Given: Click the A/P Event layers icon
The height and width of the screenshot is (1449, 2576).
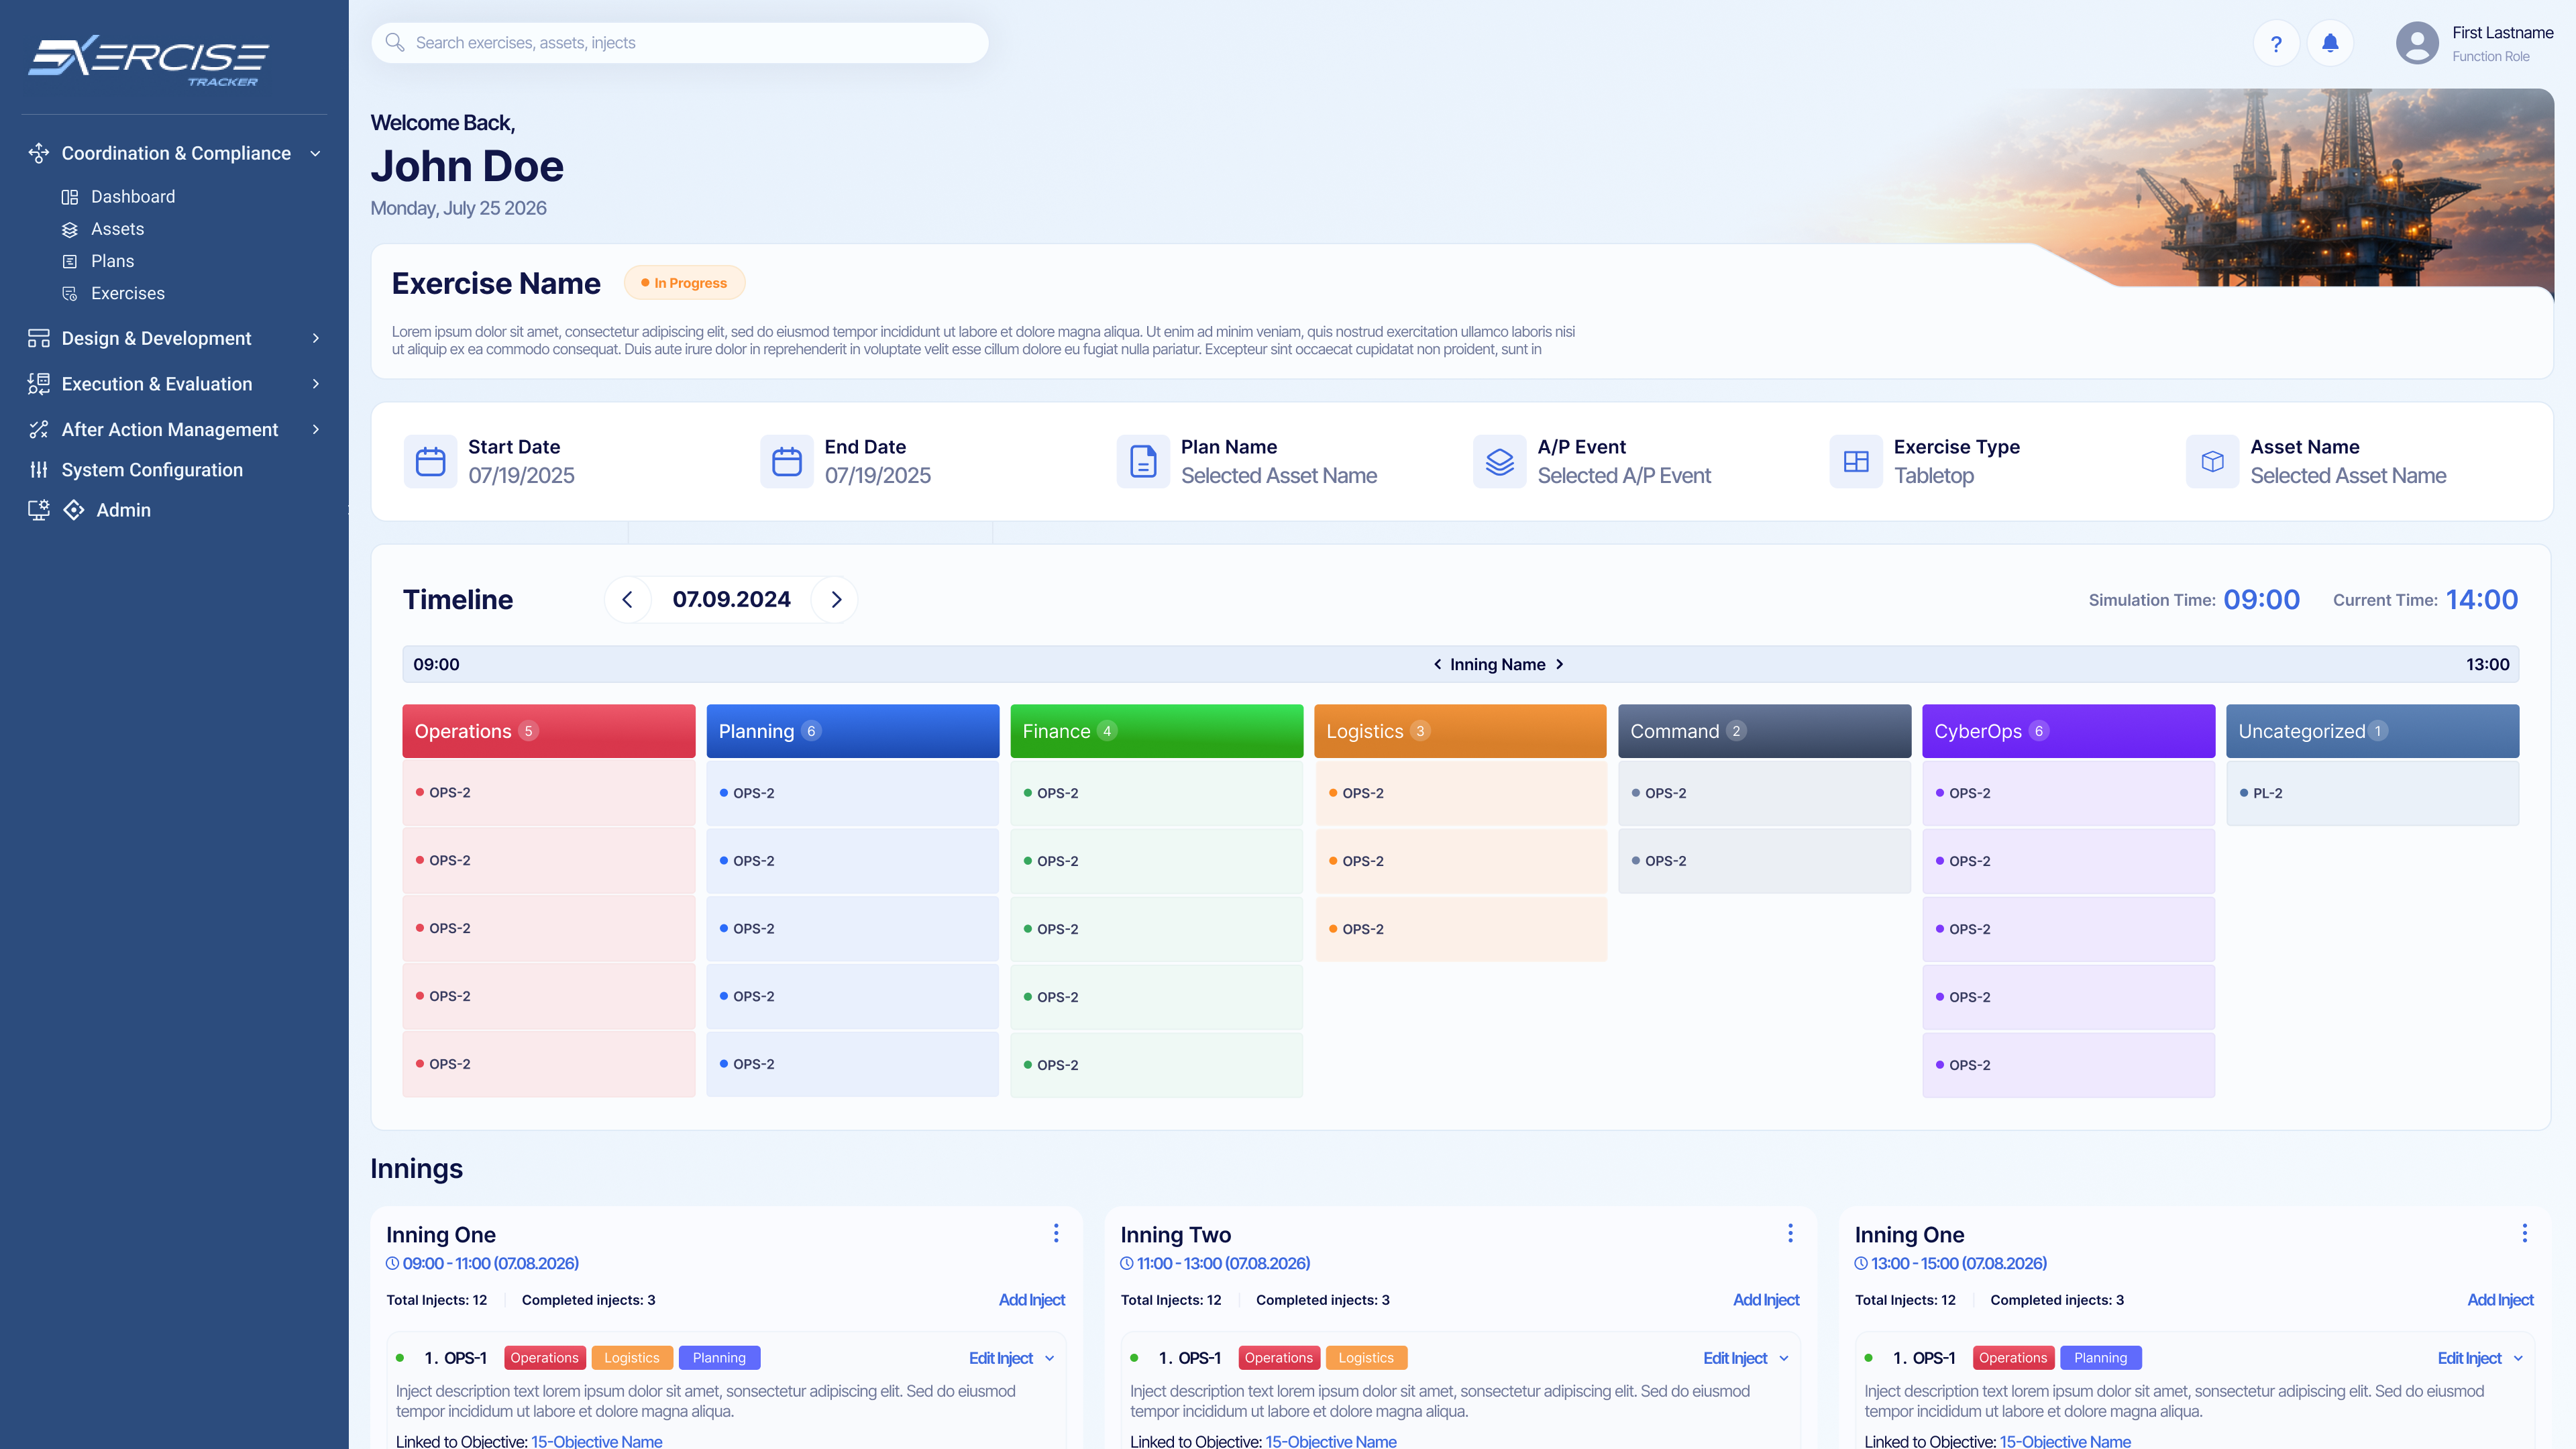Looking at the screenshot, I should [1500, 461].
